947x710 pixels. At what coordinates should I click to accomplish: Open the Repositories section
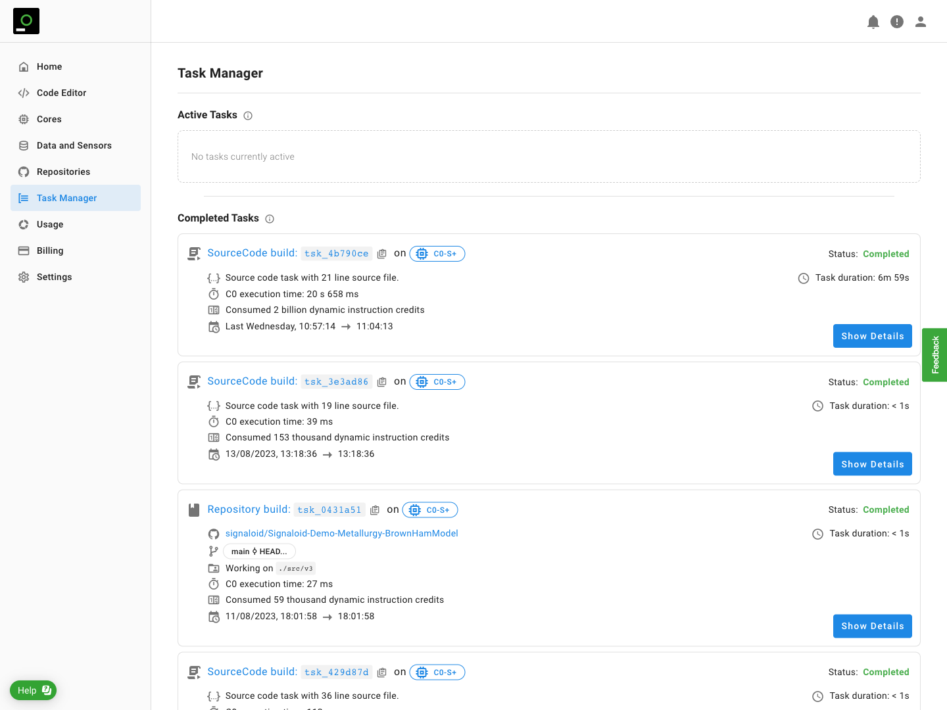click(63, 172)
